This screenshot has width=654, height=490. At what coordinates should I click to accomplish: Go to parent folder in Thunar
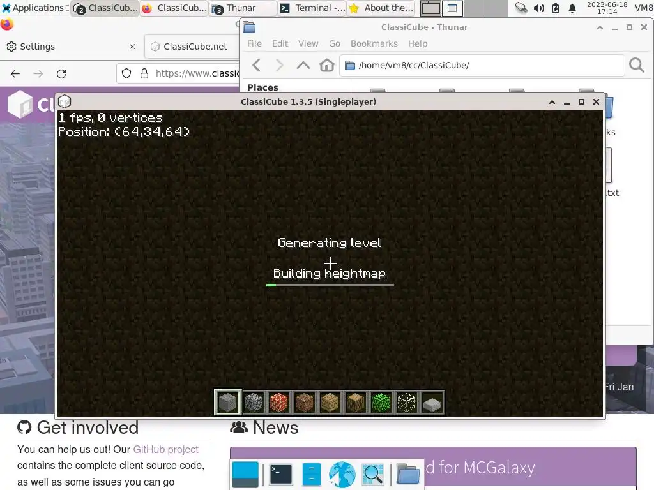(x=303, y=65)
